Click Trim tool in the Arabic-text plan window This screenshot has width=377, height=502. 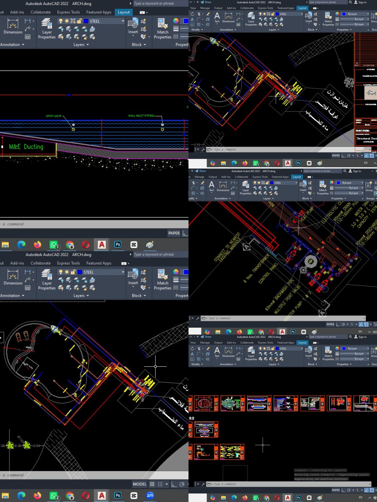pos(199,14)
